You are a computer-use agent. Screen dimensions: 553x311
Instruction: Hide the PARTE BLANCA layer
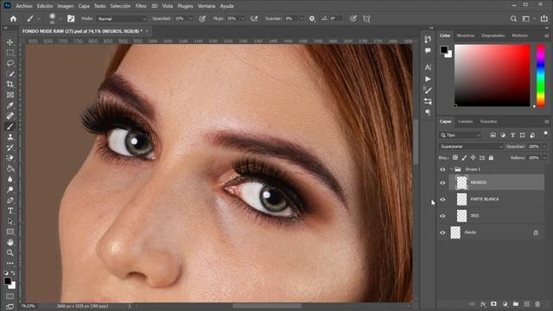click(x=442, y=200)
